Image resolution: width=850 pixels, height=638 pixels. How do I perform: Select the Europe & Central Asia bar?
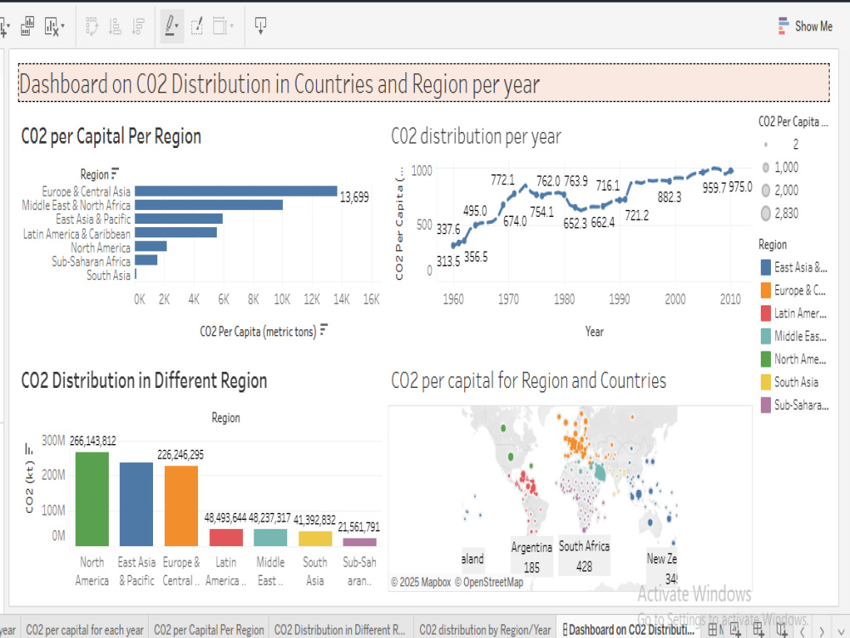point(235,191)
